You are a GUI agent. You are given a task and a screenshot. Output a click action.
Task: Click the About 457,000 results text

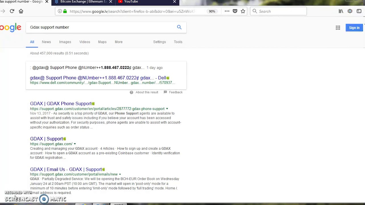point(59,53)
